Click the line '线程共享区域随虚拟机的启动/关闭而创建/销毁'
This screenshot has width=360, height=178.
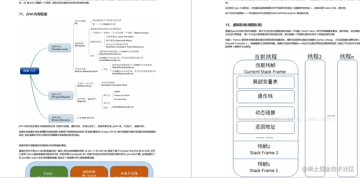pos(43,145)
